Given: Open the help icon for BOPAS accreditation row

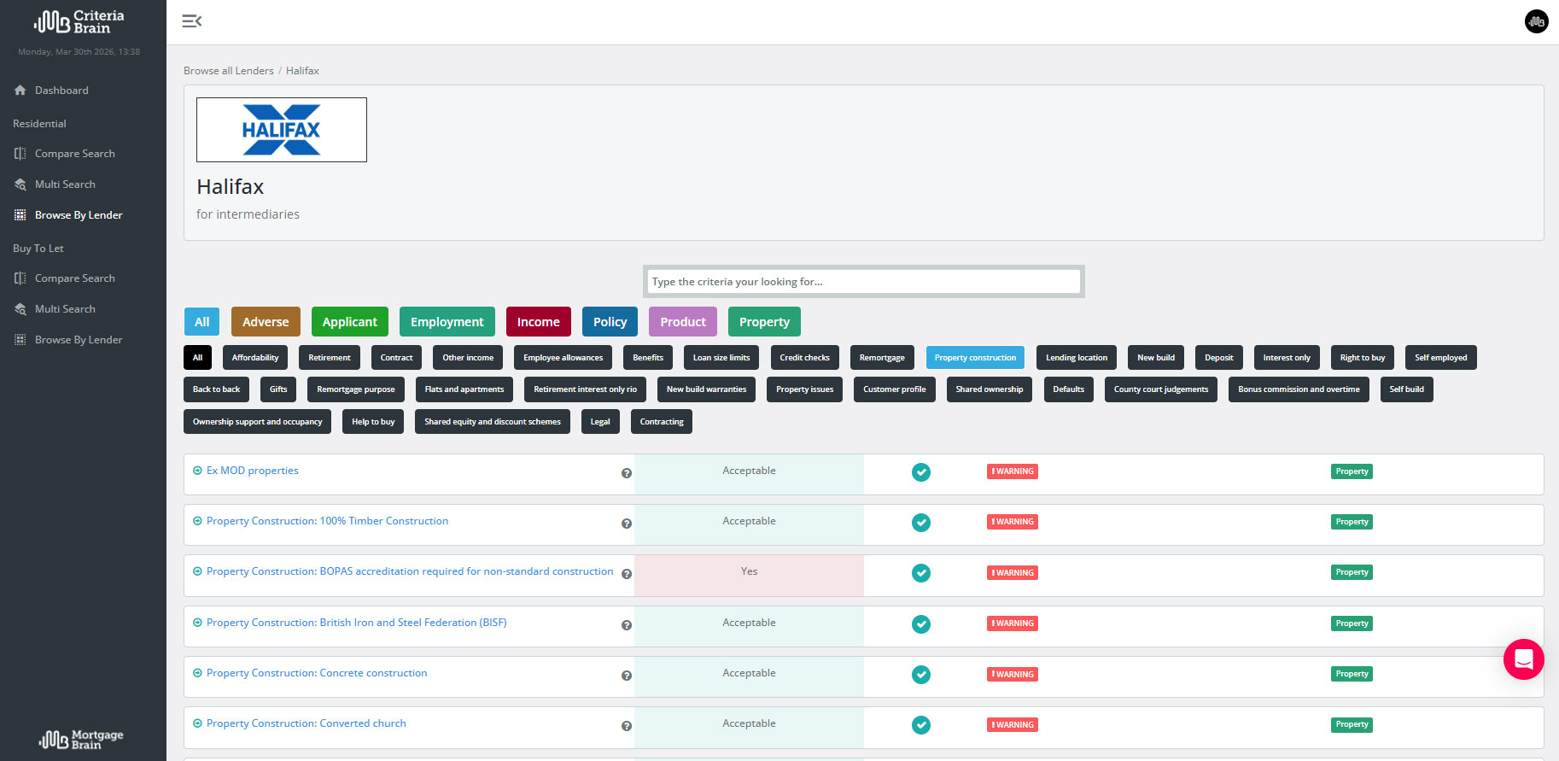Looking at the screenshot, I should pyautogui.click(x=627, y=574).
